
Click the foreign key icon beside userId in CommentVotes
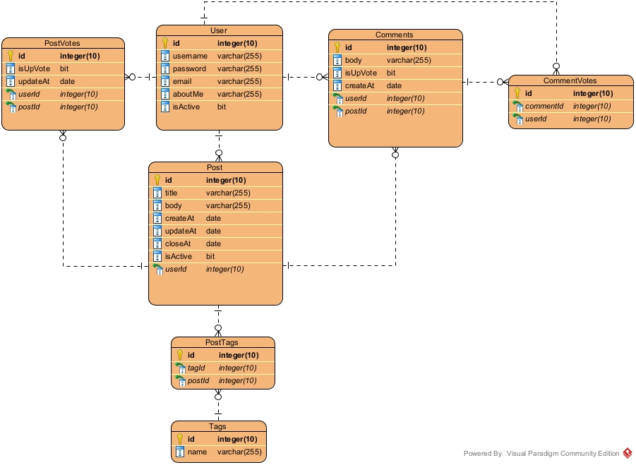(517, 119)
